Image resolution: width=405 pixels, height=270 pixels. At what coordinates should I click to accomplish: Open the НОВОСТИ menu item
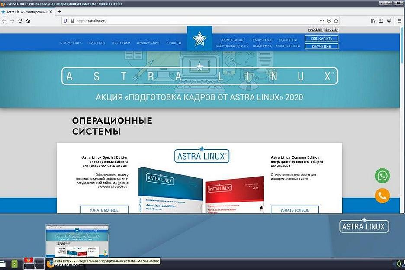(174, 43)
